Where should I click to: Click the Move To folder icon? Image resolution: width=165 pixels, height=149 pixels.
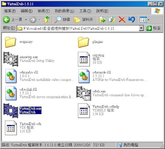pos(102,20)
